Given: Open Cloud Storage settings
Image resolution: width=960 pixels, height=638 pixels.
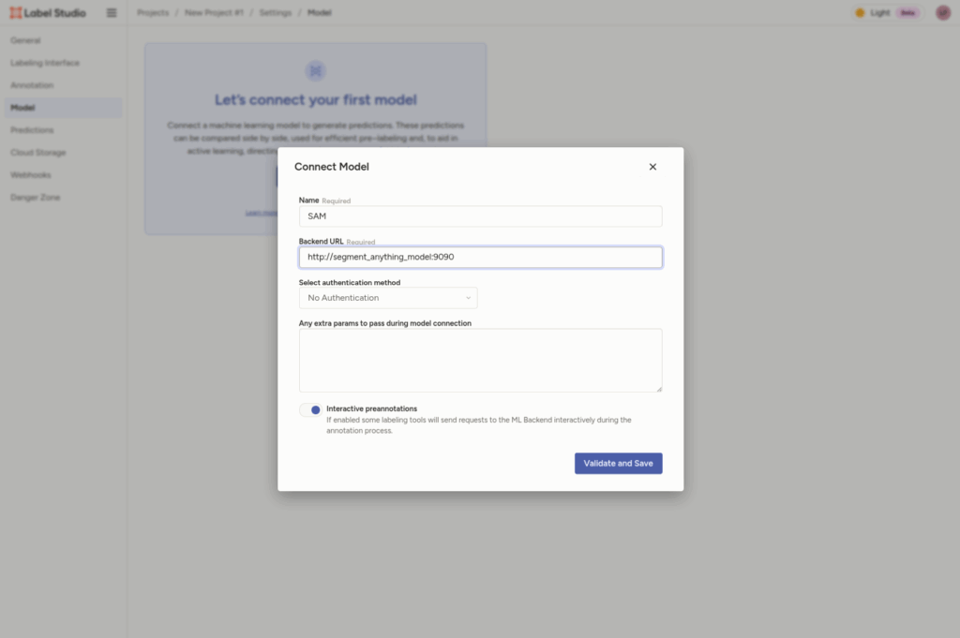Looking at the screenshot, I should coord(63,153).
